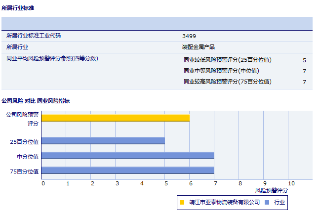Click the 10 tick label on x-axis
Viewport: 320px width, 214px height.
[x=291, y=183]
